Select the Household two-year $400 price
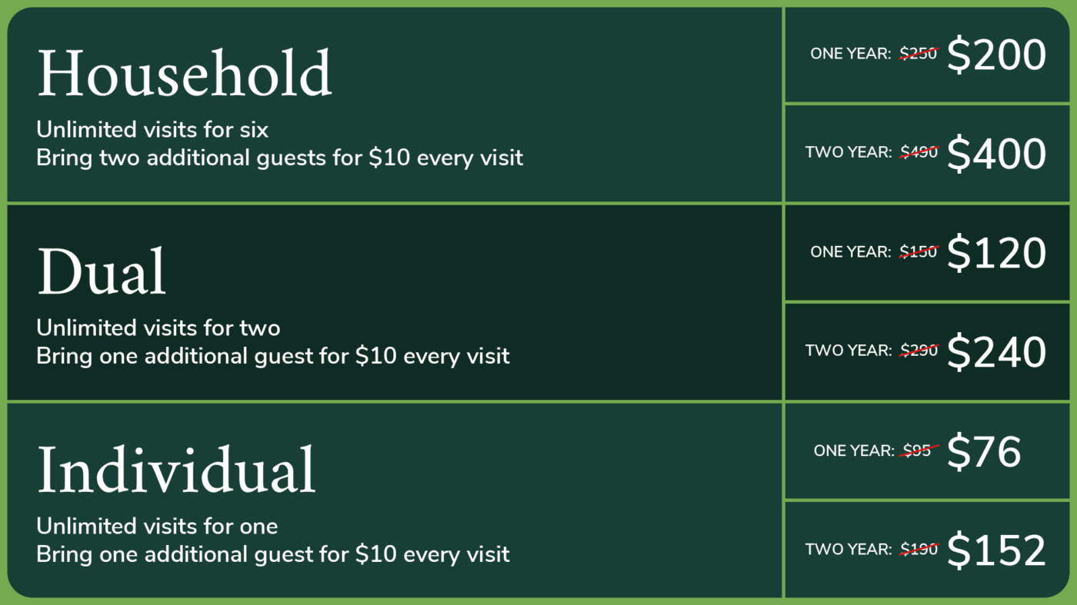This screenshot has height=605, width=1077. pos(996,154)
